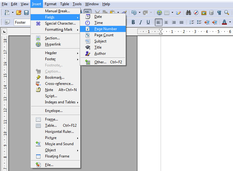233x171 pixels.
Task: Click the Show Draw Functions pencil icon
Action: pyautogui.click(x=178, y=13)
